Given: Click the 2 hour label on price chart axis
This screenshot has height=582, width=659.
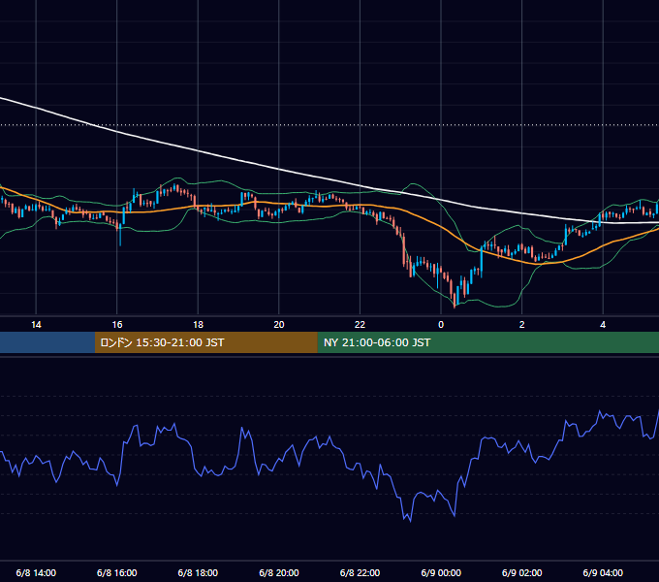Looking at the screenshot, I should click(x=522, y=325).
